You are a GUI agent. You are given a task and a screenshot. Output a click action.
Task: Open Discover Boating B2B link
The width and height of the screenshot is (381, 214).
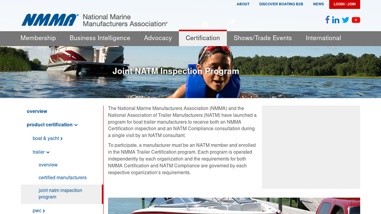tap(281, 4)
